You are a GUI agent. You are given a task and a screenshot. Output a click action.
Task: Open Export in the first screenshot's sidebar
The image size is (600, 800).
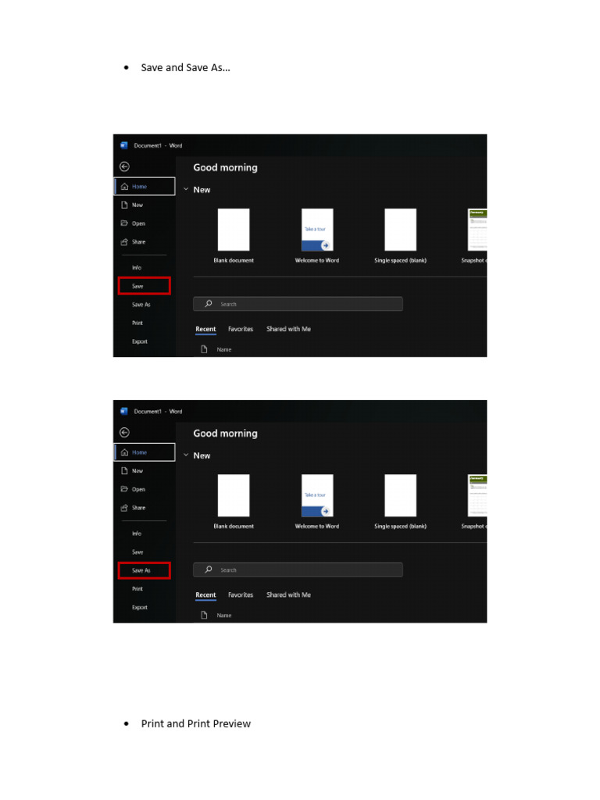(x=140, y=341)
